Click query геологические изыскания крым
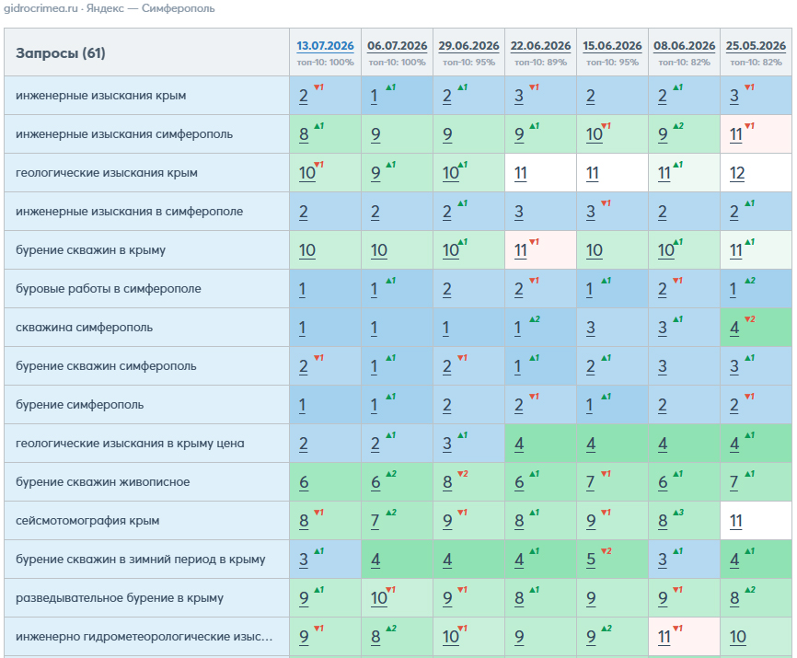The height and width of the screenshot is (658, 797). tap(106, 173)
